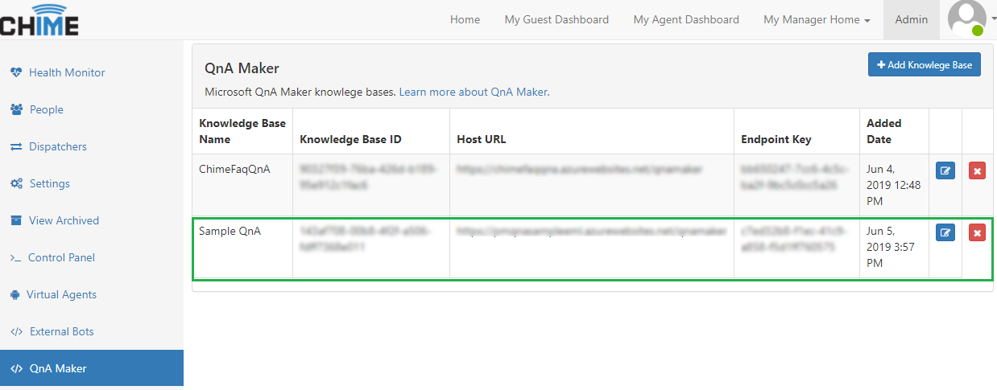Go to Home in top navigation
The image size is (997, 390).
pos(465,19)
